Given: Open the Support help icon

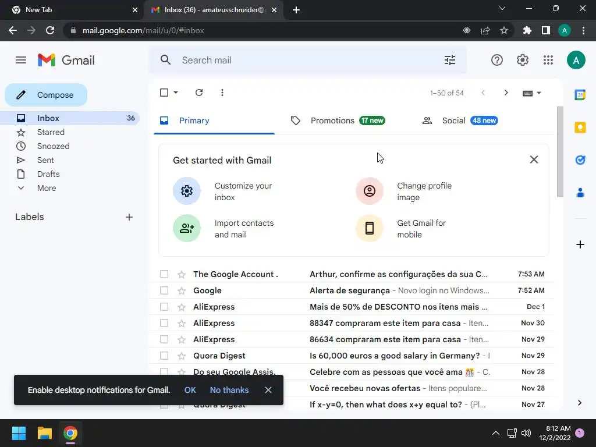Looking at the screenshot, I should click(497, 60).
